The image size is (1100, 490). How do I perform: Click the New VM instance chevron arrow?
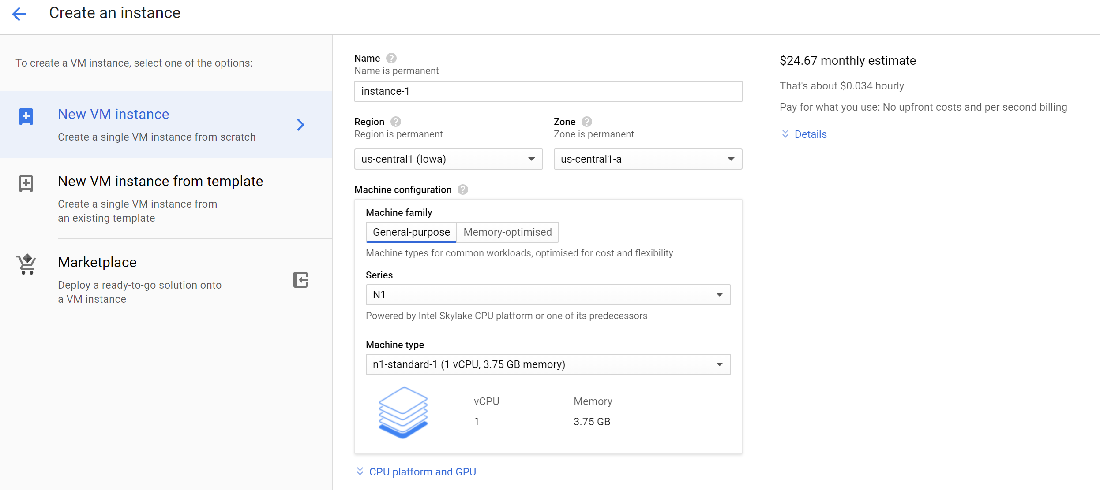click(x=300, y=125)
